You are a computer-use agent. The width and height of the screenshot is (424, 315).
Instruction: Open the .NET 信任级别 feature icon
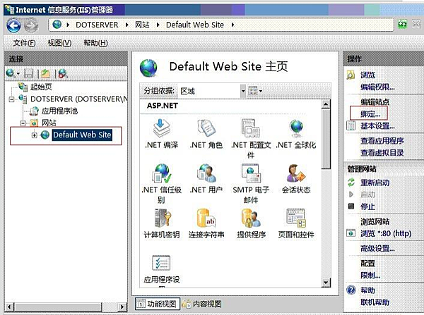click(x=161, y=173)
